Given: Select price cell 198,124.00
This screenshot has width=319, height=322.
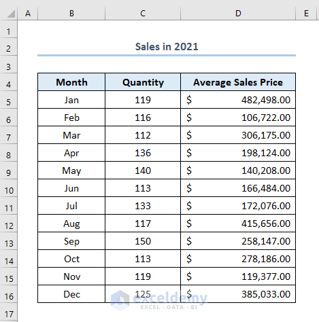Looking at the screenshot, I should (238, 153).
